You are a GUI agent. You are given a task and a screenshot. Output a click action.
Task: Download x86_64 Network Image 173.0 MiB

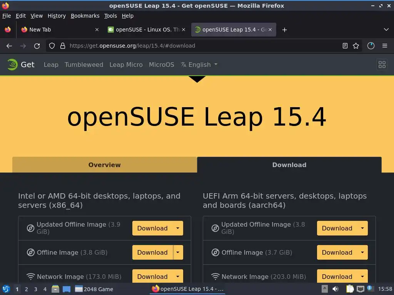pos(152,277)
